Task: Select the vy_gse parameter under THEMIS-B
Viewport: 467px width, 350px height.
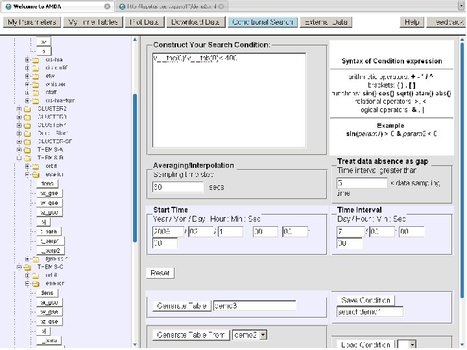Action: point(50,203)
